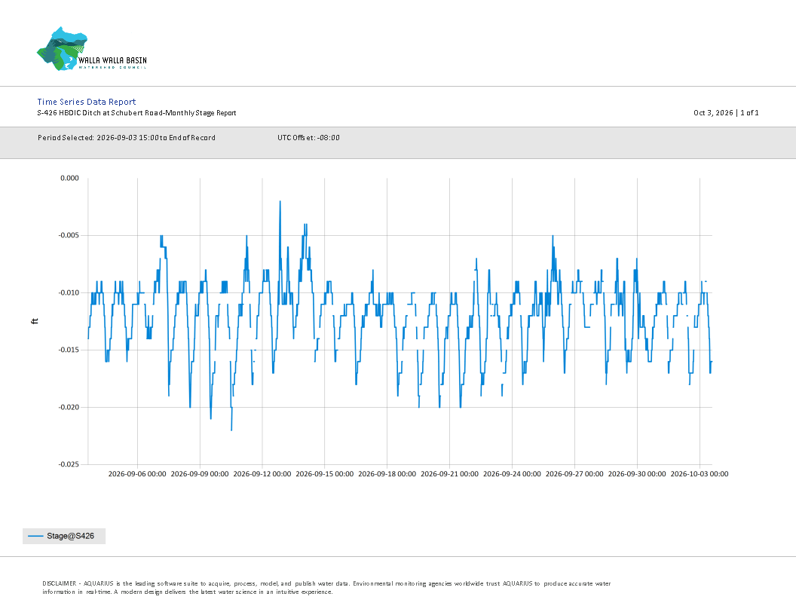Screen dimensions: 796x615
Task: Click the blue line swatch in the legend
Action: (x=35, y=536)
